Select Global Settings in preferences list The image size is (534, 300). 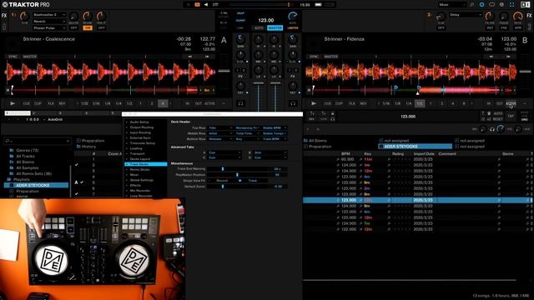point(142,180)
